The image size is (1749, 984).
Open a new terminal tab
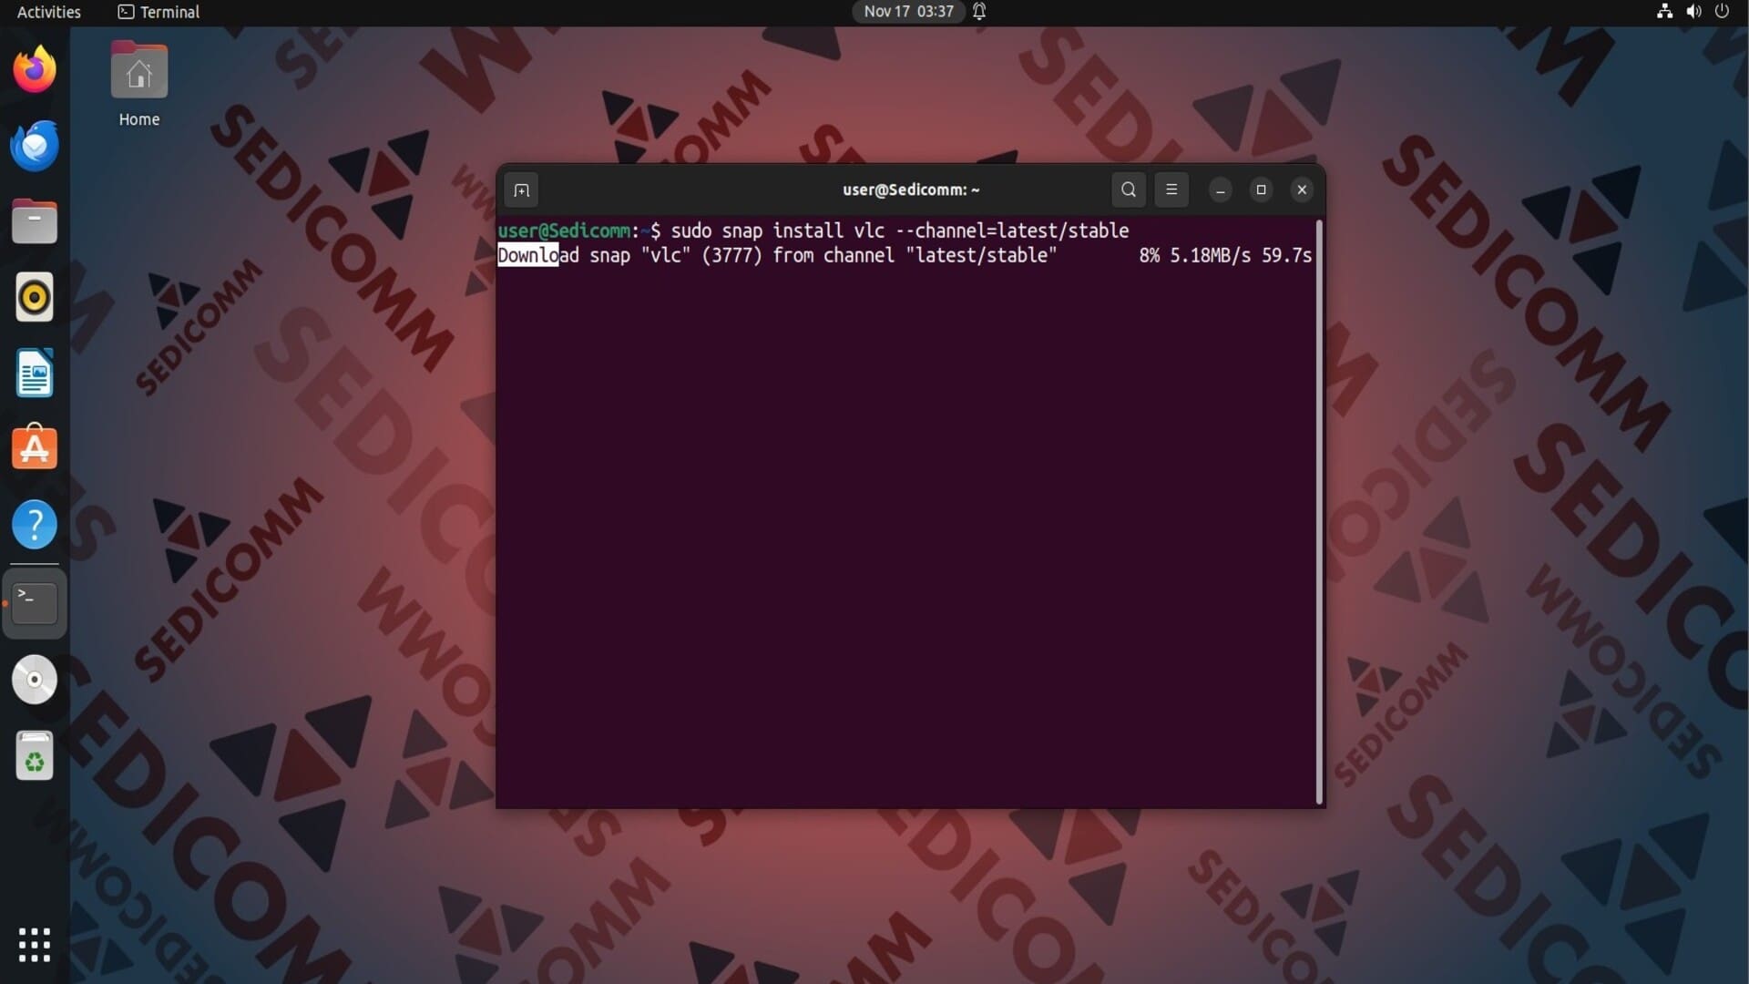coord(521,190)
